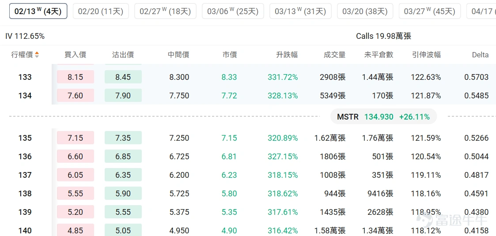Select the strike 136 row label

[25, 157]
